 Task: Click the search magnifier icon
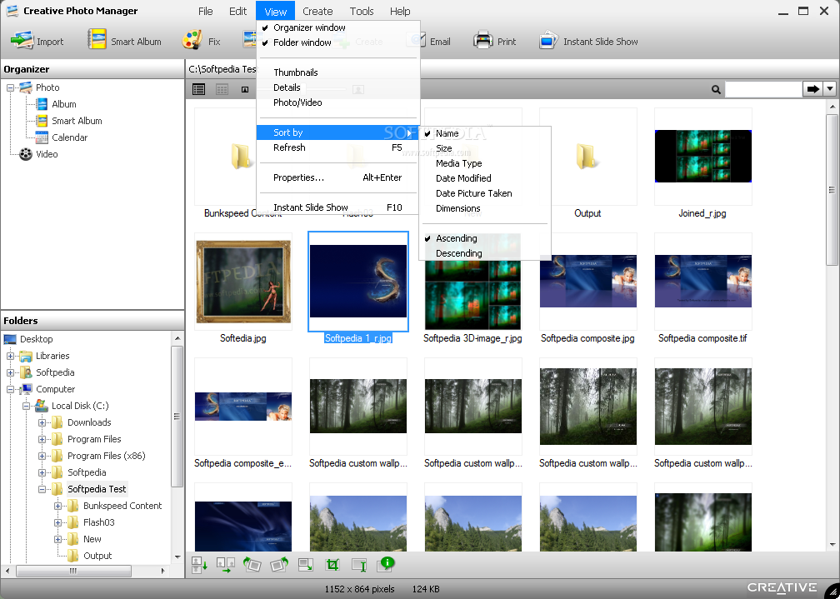click(x=716, y=89)
